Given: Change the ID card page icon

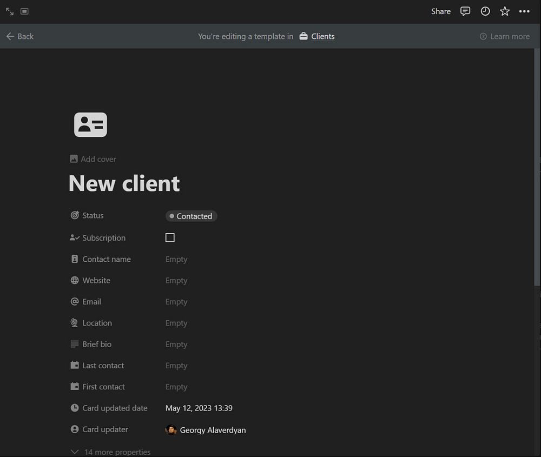Looking at the screenshot, I should tap(90, 124).
